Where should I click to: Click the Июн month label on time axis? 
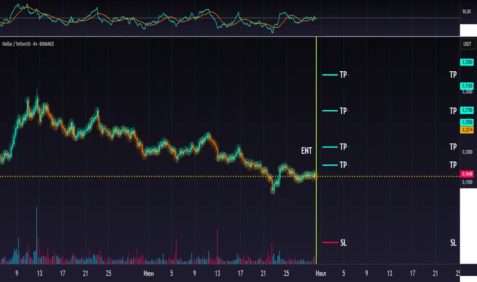pyautogui.click(x=148, y=273)
